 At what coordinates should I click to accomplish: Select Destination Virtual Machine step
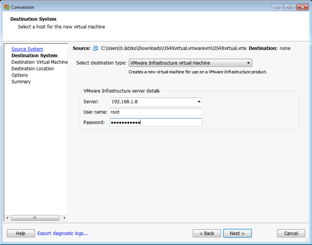39,62
